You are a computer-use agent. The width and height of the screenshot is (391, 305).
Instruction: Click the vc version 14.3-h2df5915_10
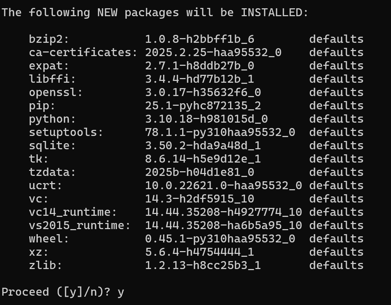(x=199, y=199)
